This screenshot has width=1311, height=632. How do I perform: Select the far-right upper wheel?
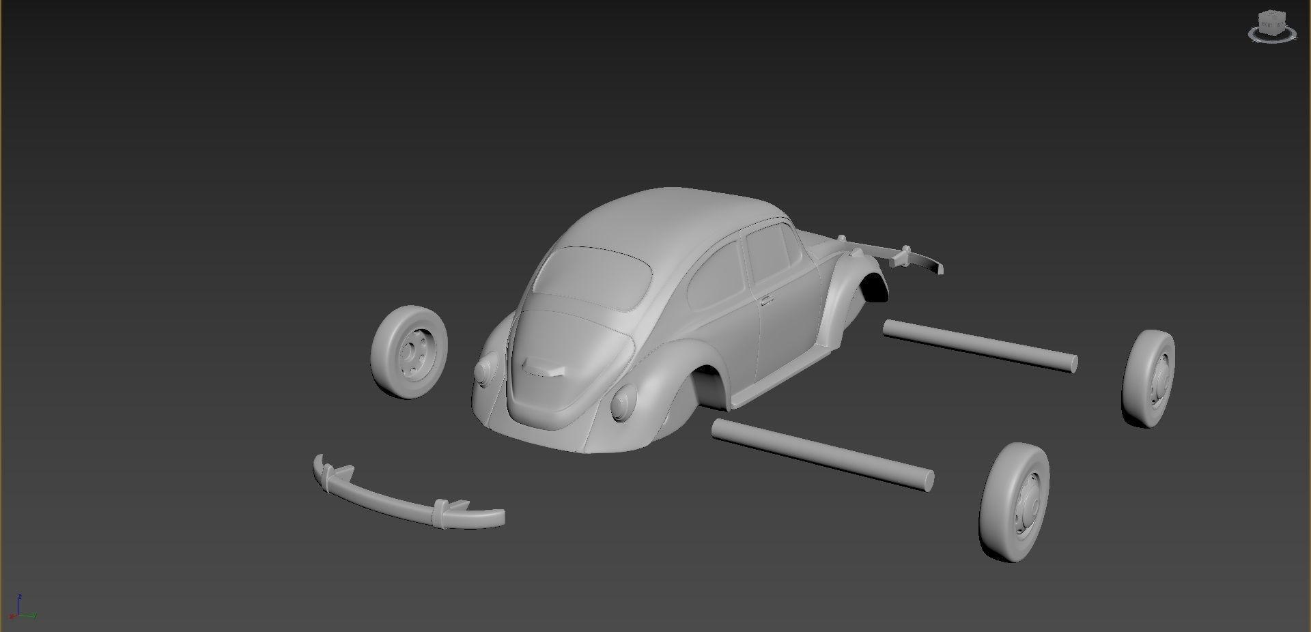click(1148, 379)
